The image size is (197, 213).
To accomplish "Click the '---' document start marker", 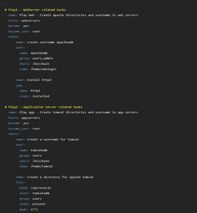I will coord(4,4).
